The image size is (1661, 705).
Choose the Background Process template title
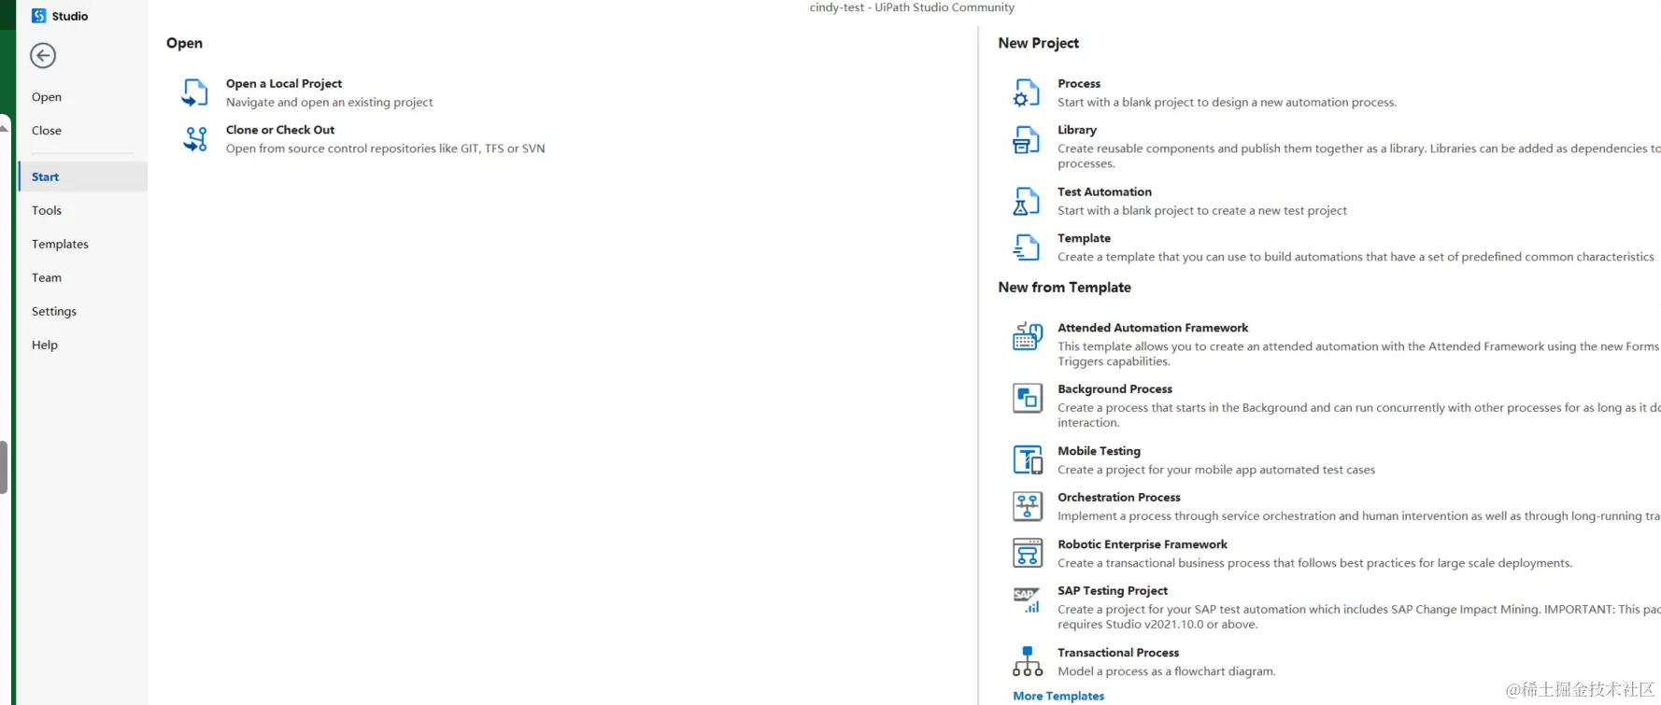tap(1114, 389)
